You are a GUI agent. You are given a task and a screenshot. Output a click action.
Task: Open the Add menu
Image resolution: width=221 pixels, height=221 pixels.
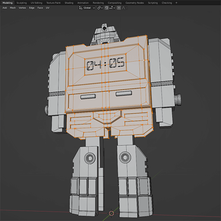click(5, 8)
